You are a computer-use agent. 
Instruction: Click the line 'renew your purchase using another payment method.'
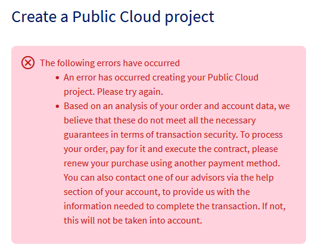point(172,163)
